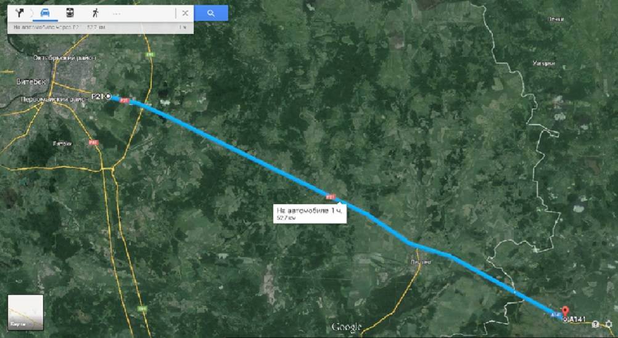Click the A141 destination label
This screenshot has height=338, width=618.
[x=577, y=319]
